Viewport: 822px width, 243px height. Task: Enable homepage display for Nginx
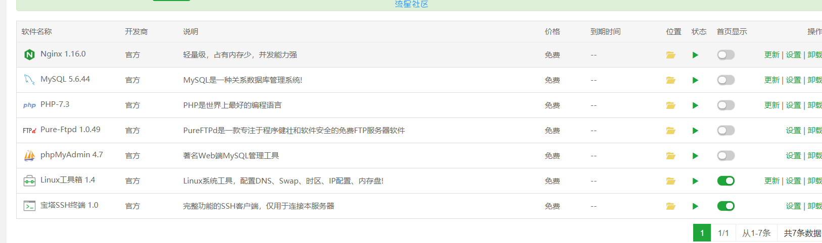point(726,55)
